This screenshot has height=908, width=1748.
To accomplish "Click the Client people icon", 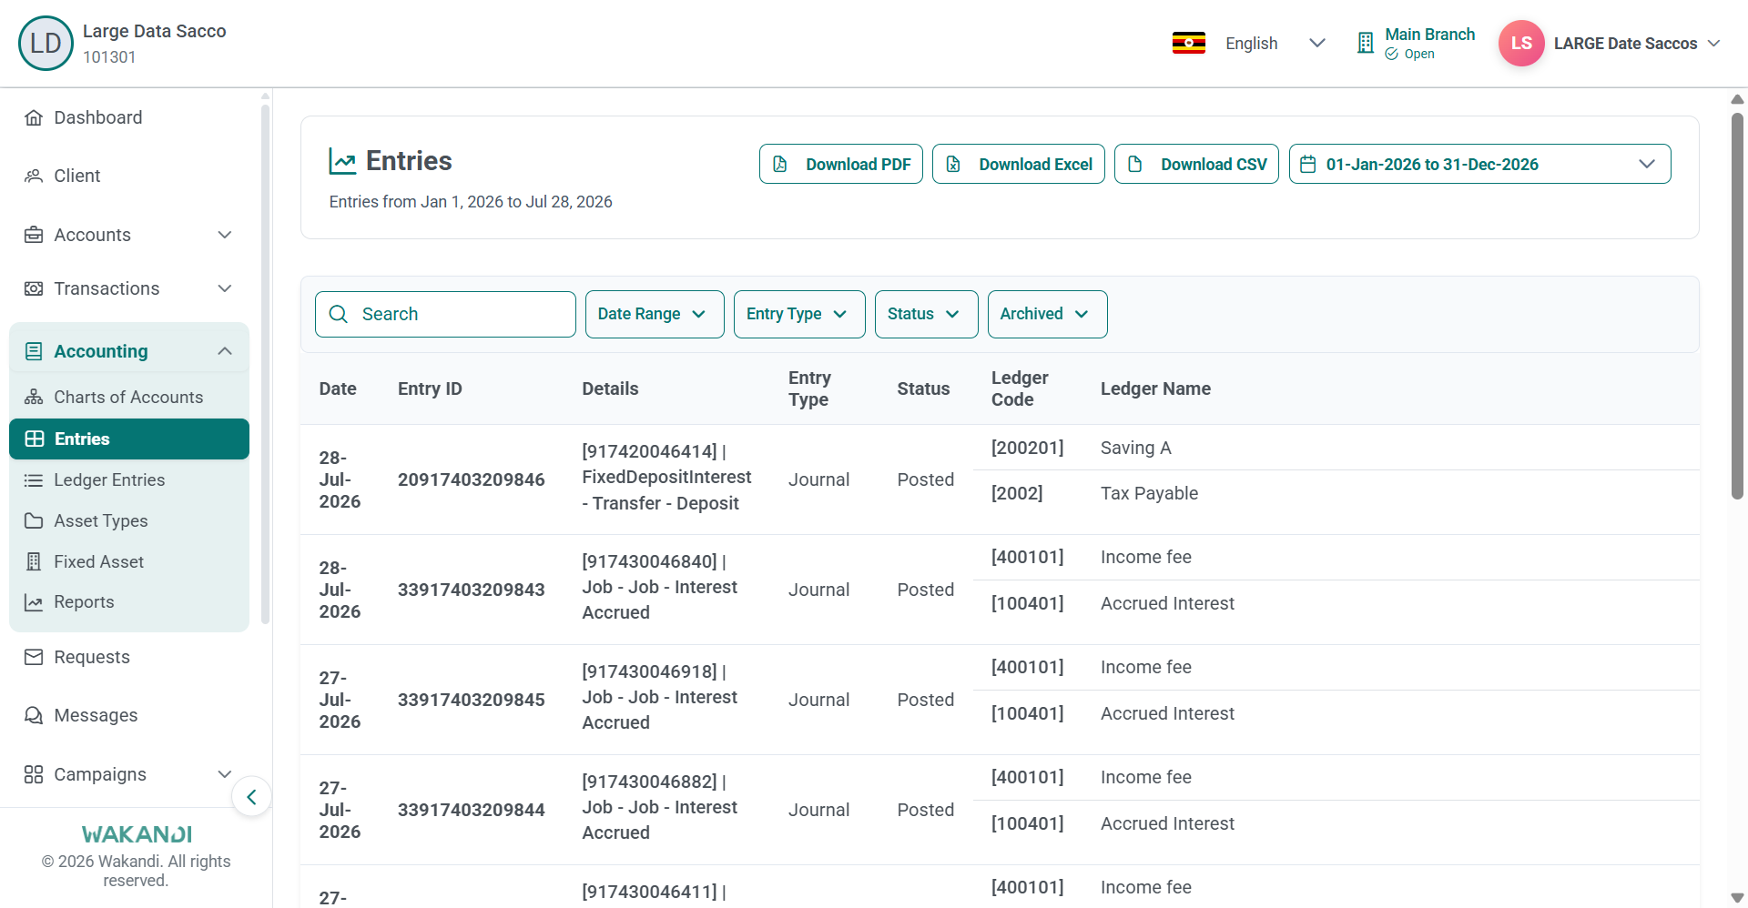I will tap(34, 176).
